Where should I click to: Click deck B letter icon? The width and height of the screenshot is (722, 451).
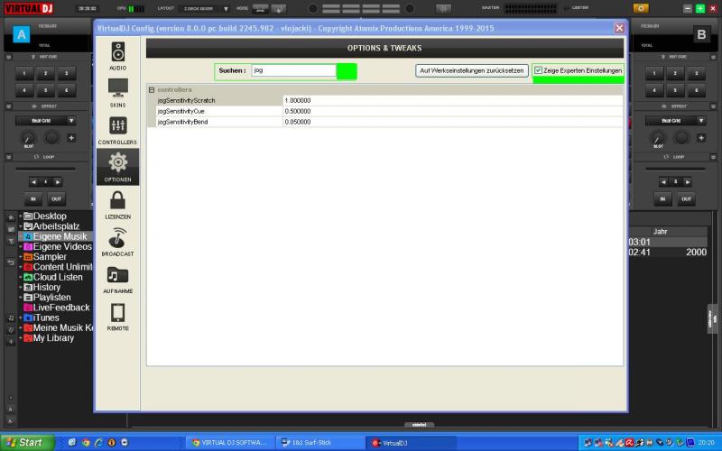(701, 34)
